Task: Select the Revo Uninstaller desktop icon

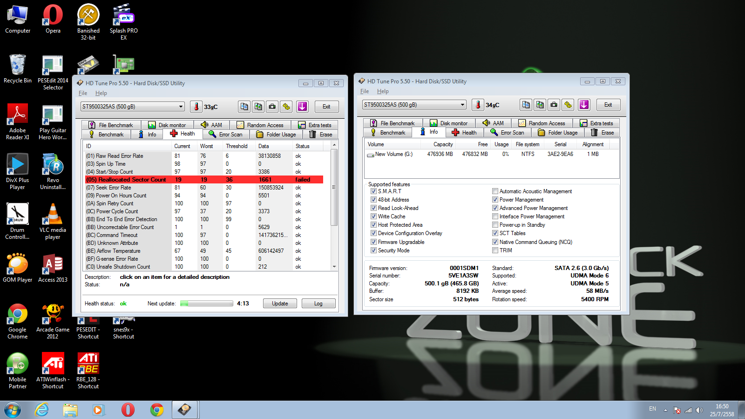Action: coord(53,172)
